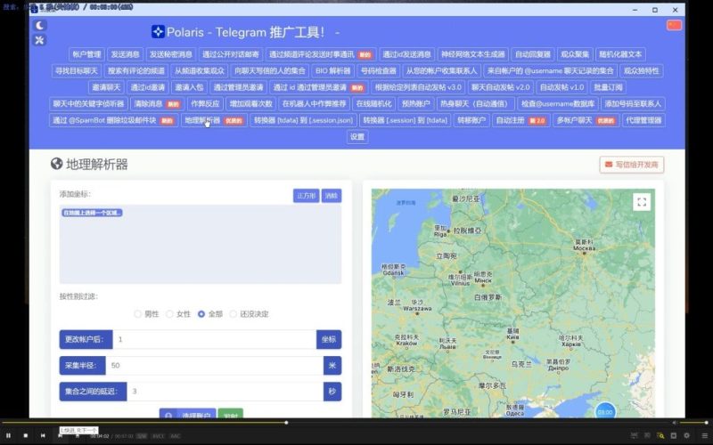Open the 清除消息 menu item
The width and height of the screenshot is (713, 445).
(x=157, y=103)
